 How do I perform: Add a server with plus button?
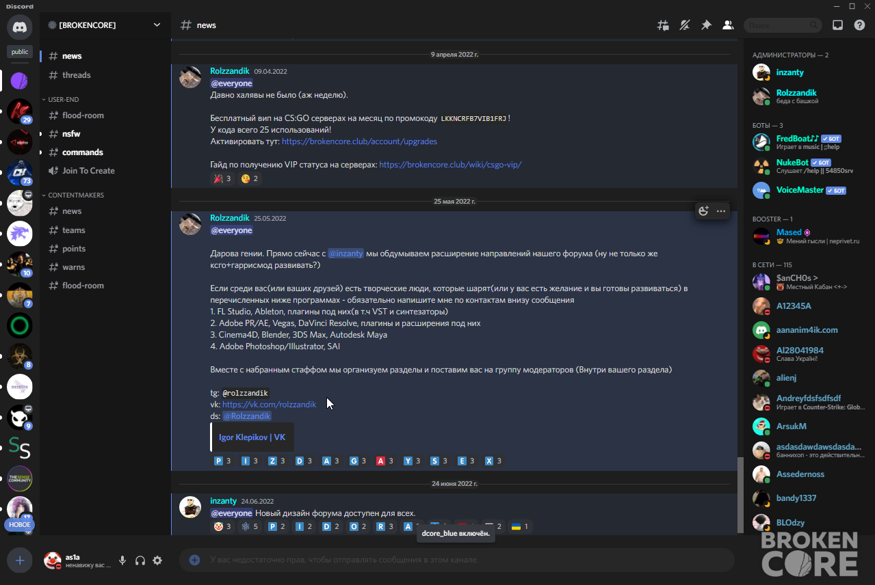tap(20, 560)
